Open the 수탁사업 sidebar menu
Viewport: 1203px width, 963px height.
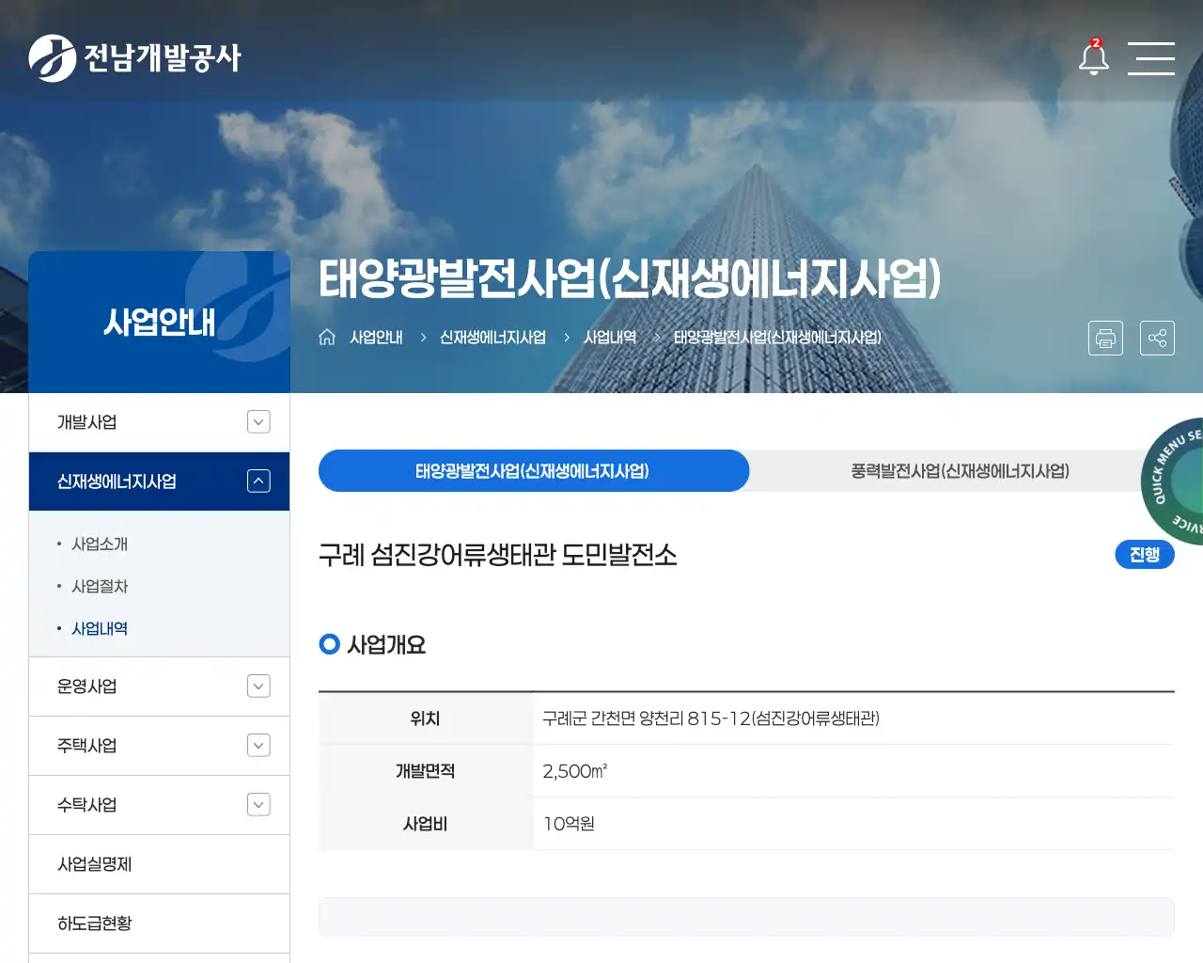pyautogui.click(x=159, y=805)
